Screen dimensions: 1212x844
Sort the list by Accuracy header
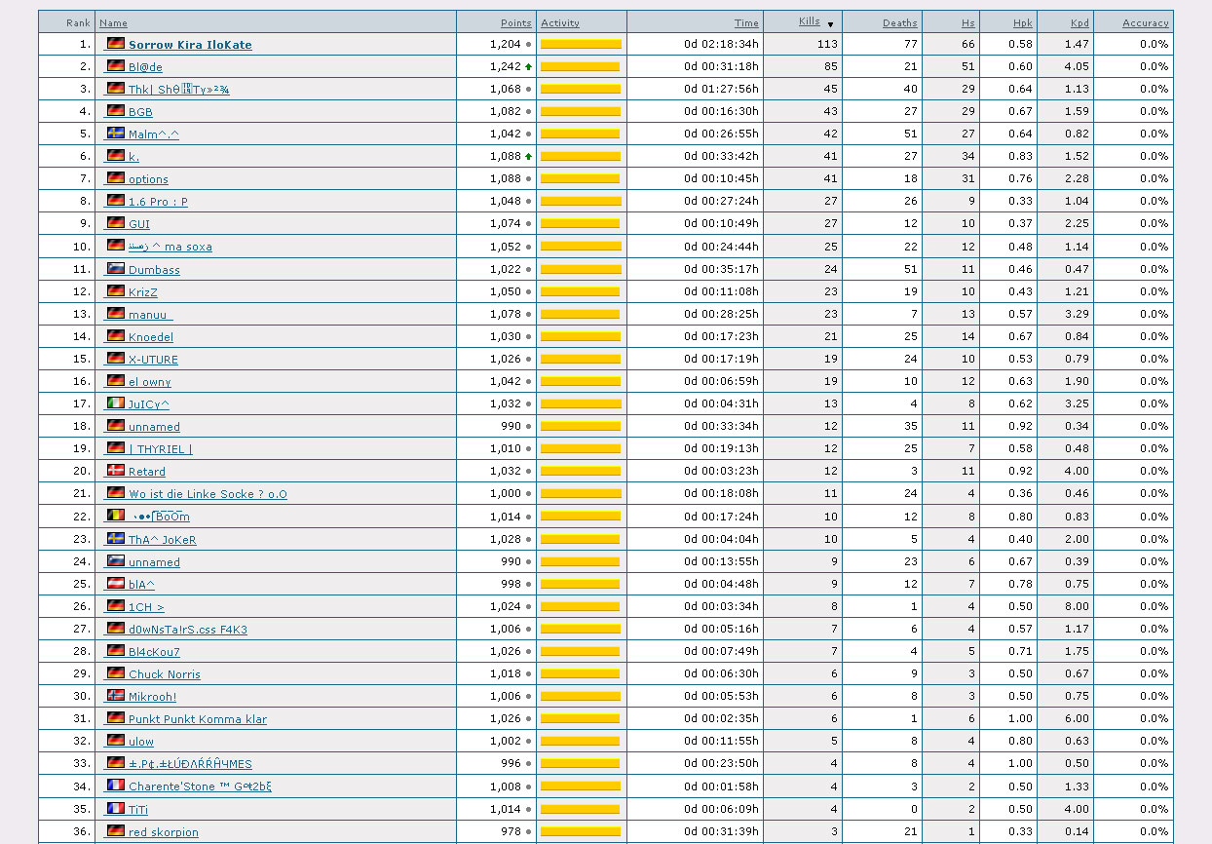(1145, 23)
